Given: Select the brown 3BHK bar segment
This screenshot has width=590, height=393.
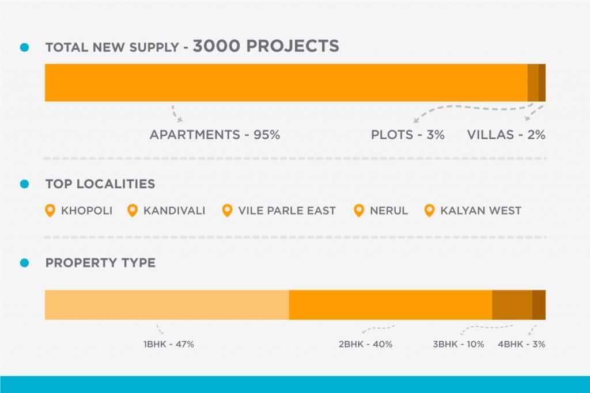Looking at the screenshot, I should point(512,305).
